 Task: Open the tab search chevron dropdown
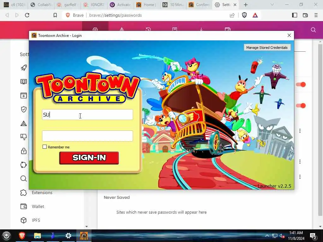point(272,4)
